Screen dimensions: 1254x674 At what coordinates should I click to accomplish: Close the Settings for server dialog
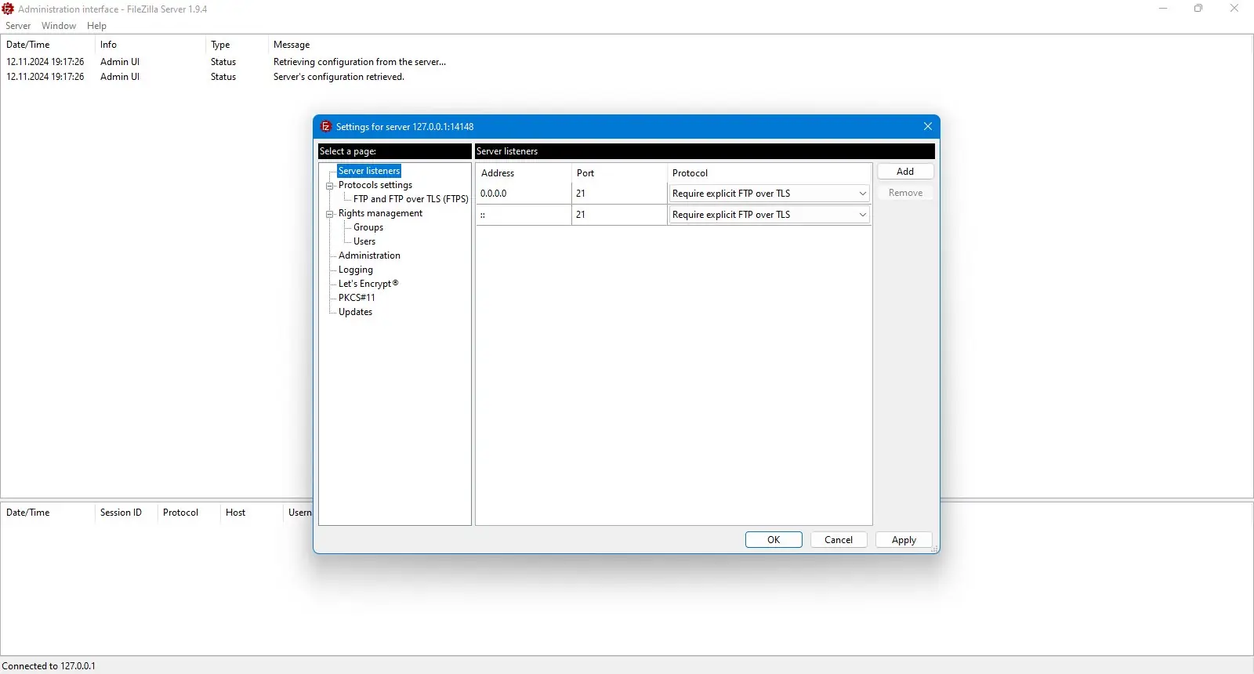(x=928, y=126)
